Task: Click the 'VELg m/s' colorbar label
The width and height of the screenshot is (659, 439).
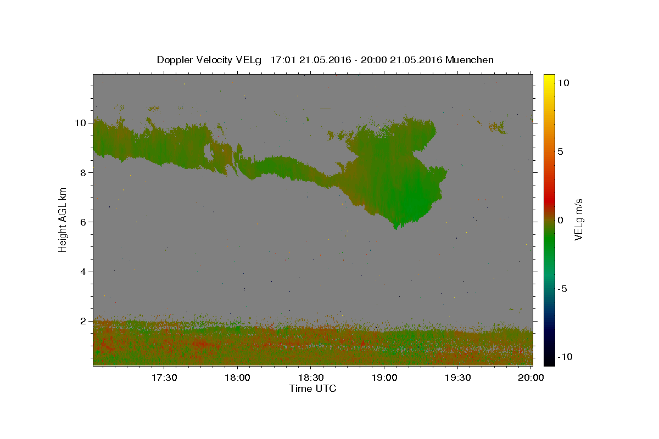Action: (x=578, y=219)
